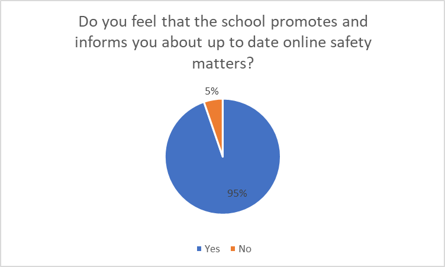
Task: Click the No legend entry text
Action: click(x=245, y=249)
